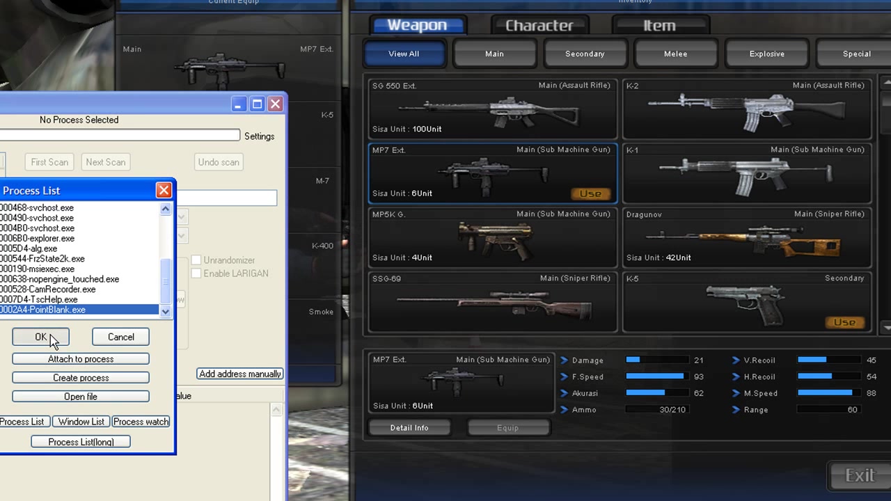Image resolution: width=891 pixels, height=501 pixels.
Task: Select msiexec.exe in process list
Action: pos(79,269)
